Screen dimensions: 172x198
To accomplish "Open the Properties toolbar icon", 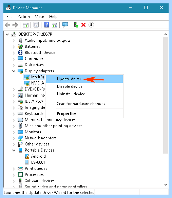I will (36, 25).
